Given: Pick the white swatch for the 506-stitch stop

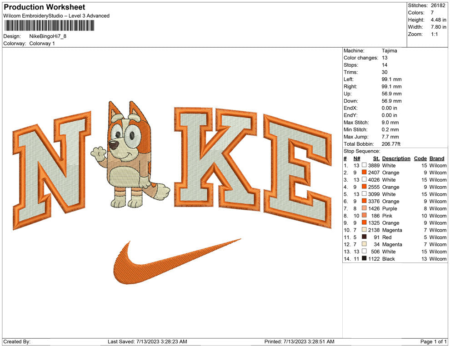Looking at the screenshot, I should click(364, 251).
